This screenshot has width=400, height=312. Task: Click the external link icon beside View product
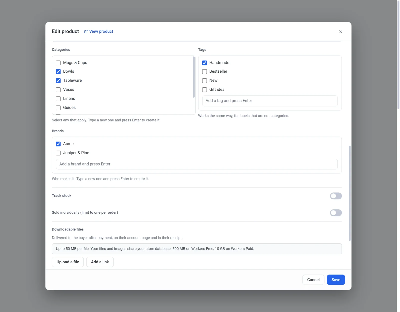coord(86,31)
